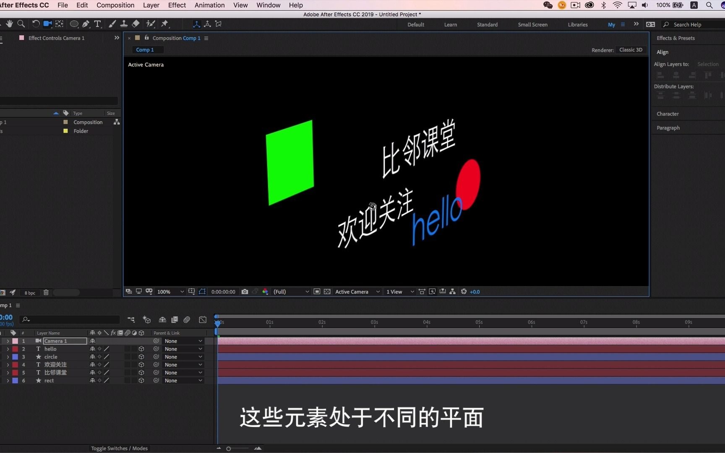This screenshot has width=725, height=453.
Task: Select the Hand tool
Action: [9, 24]
